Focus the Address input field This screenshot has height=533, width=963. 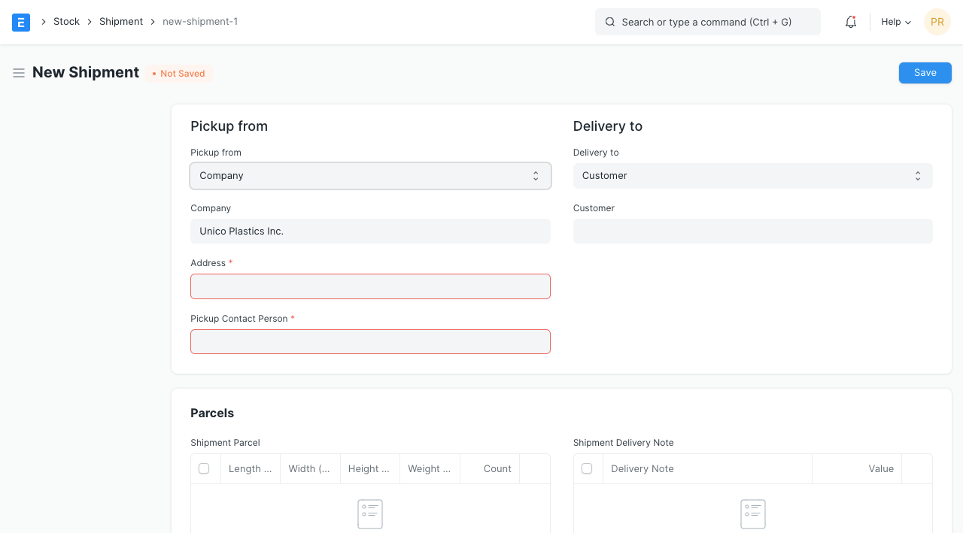(x=370, y=286)
